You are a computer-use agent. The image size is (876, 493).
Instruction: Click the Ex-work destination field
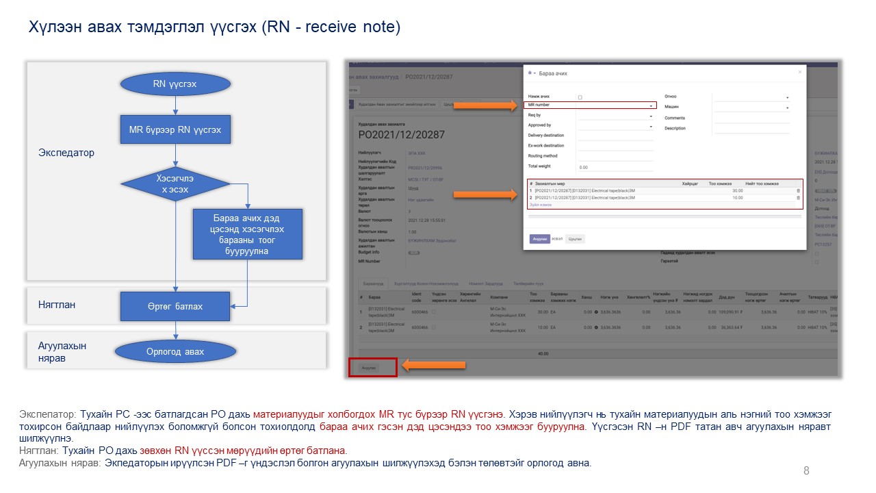pos(616,146)
